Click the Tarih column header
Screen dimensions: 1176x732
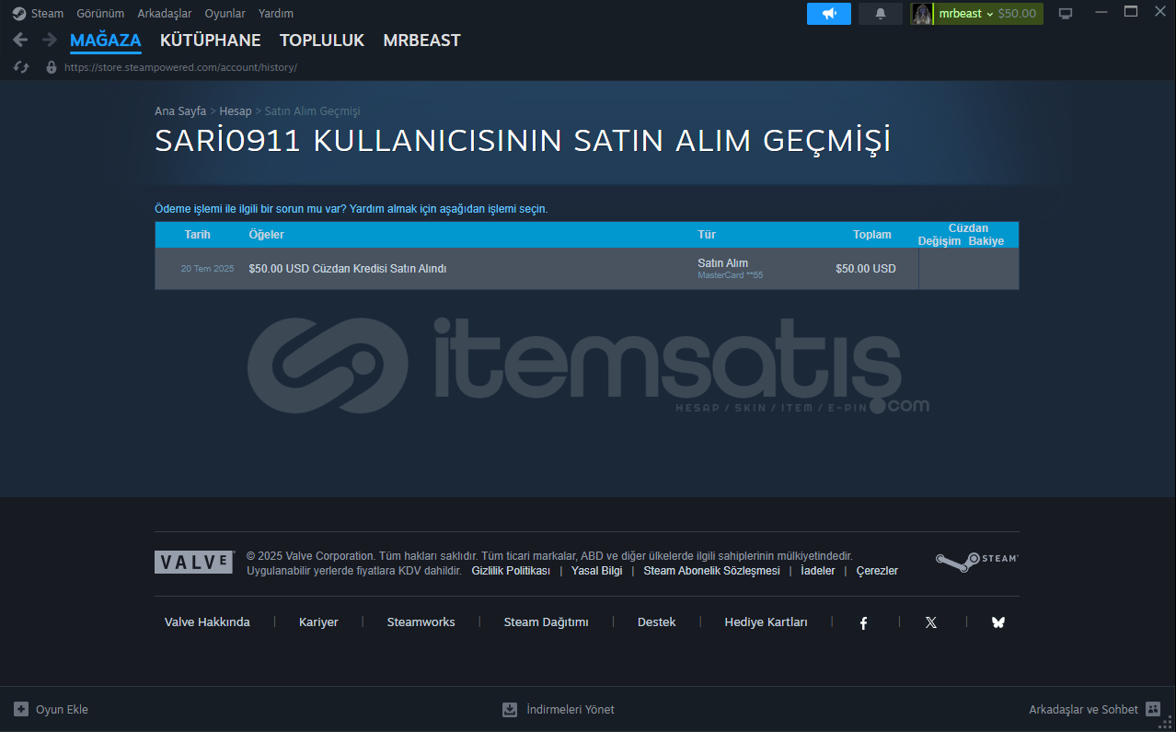coord(198,235)
